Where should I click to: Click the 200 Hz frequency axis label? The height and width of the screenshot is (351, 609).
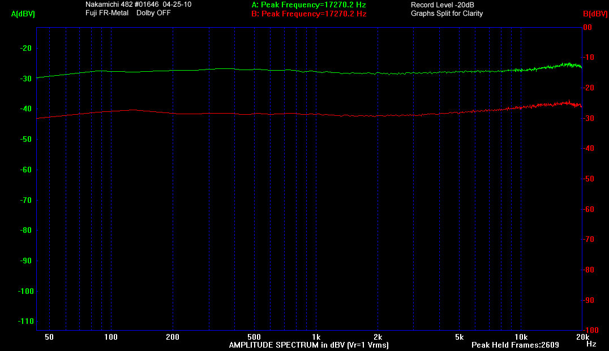pos(173,337)
